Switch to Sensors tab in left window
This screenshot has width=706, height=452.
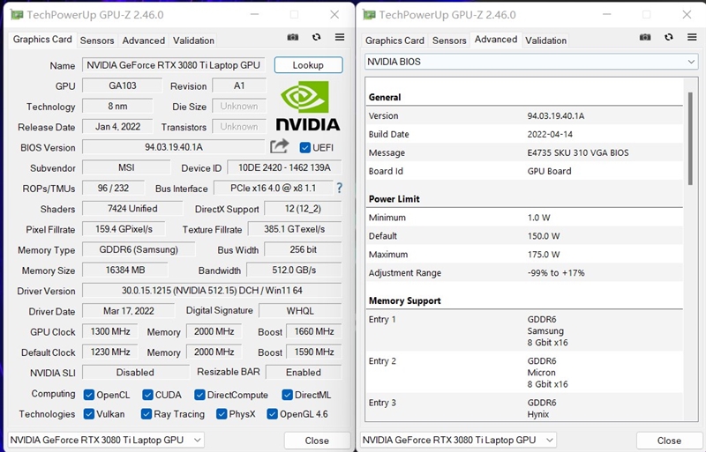pos(97,41)
